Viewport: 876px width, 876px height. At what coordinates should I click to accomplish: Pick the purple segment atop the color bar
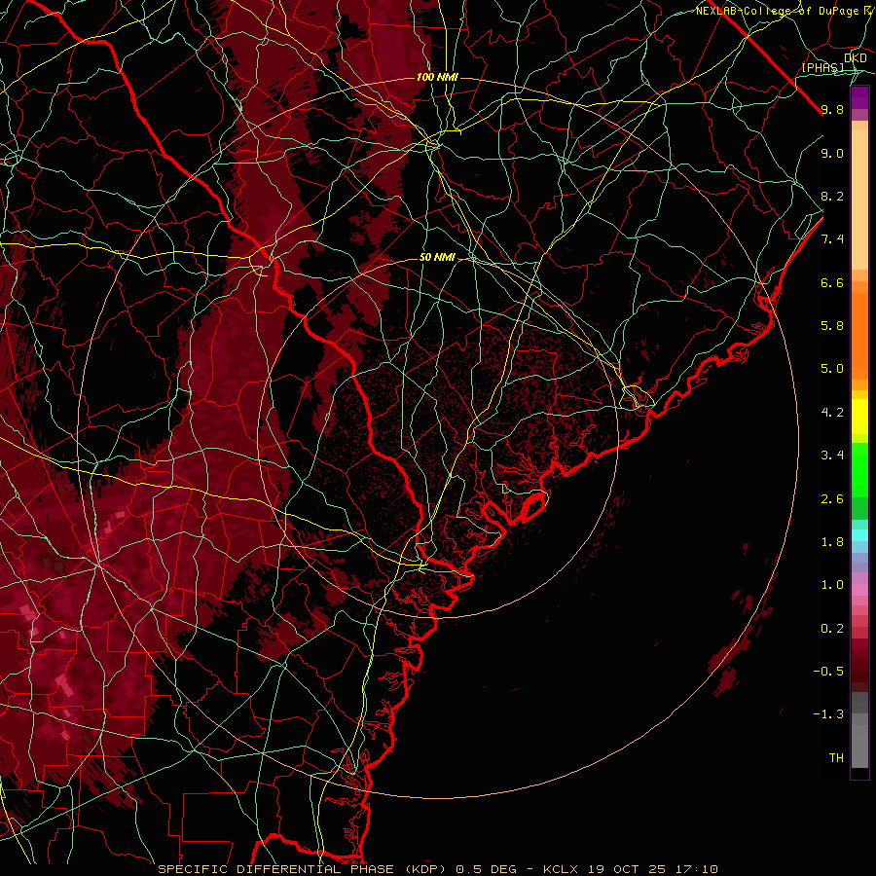click(x=859, y=97)
